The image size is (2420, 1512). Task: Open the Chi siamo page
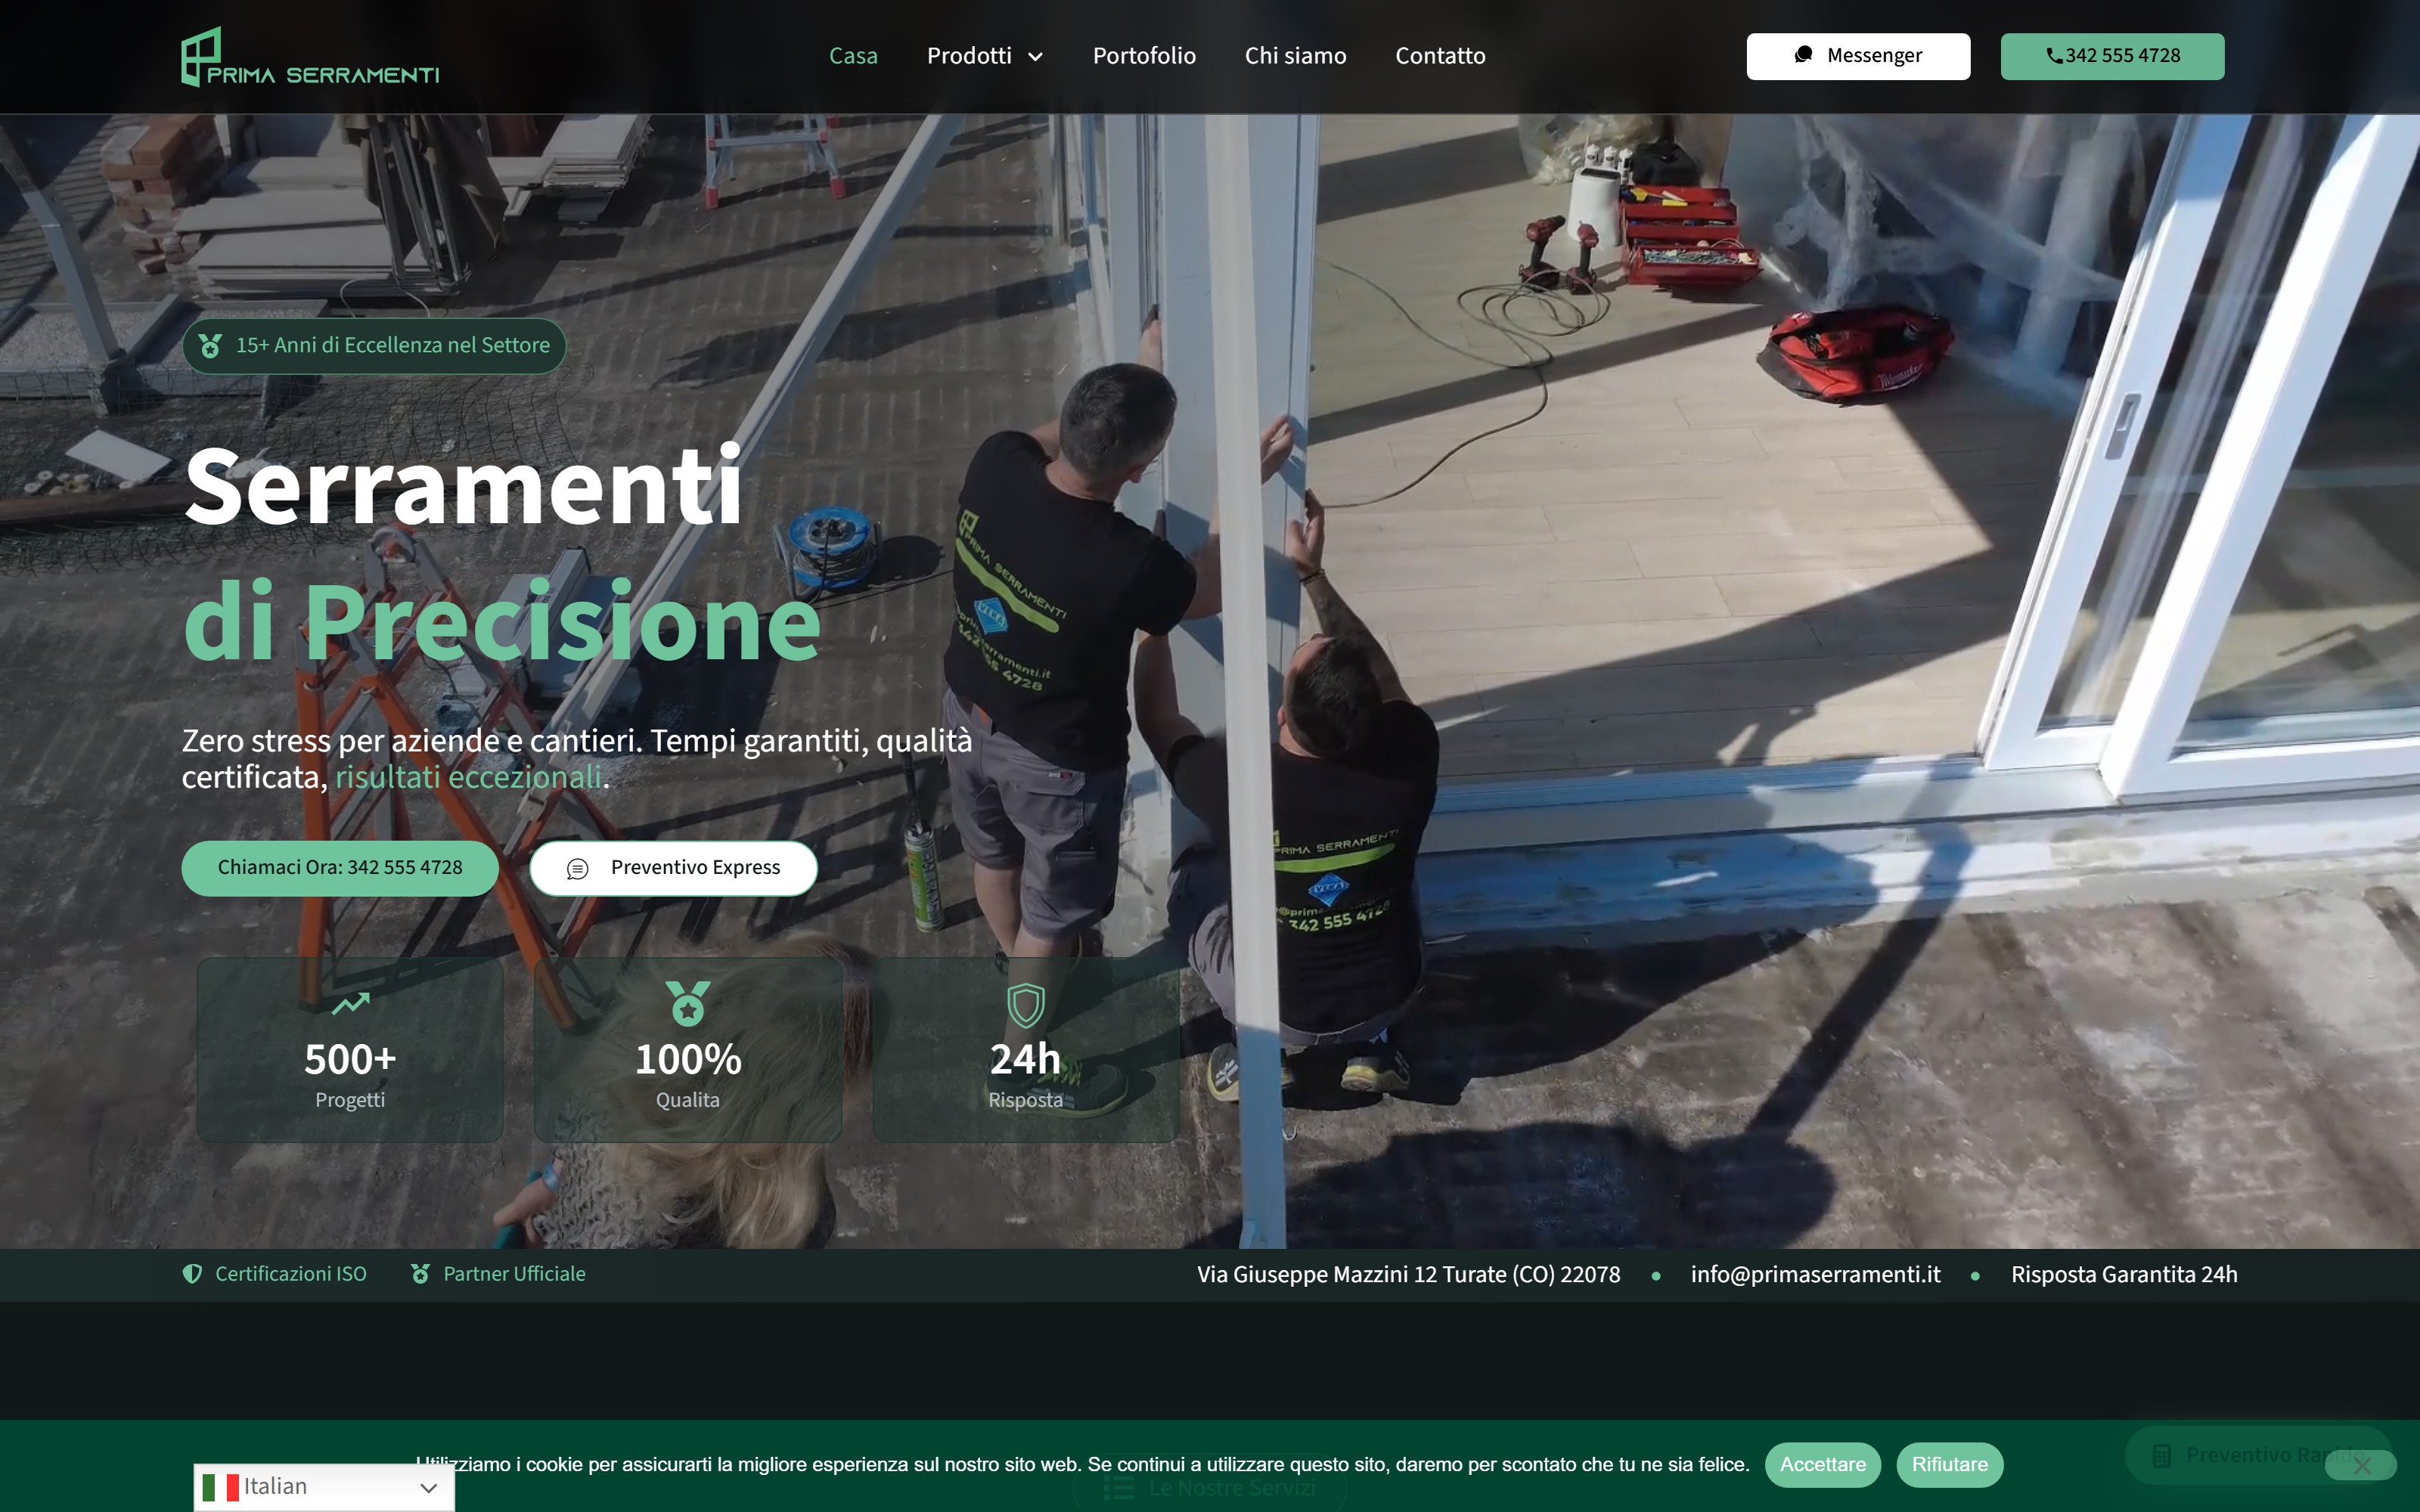pyautogui.click(x=1295, y=56)
